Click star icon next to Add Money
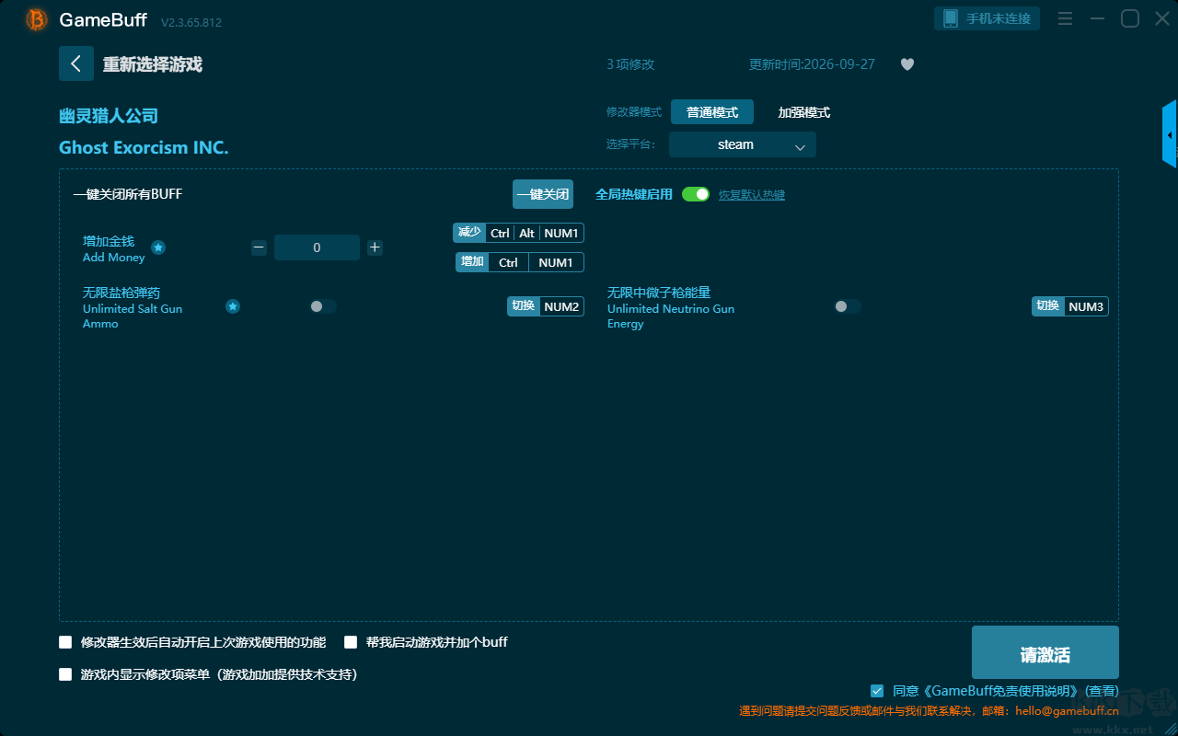1178x736 pixels. point(158,247)
